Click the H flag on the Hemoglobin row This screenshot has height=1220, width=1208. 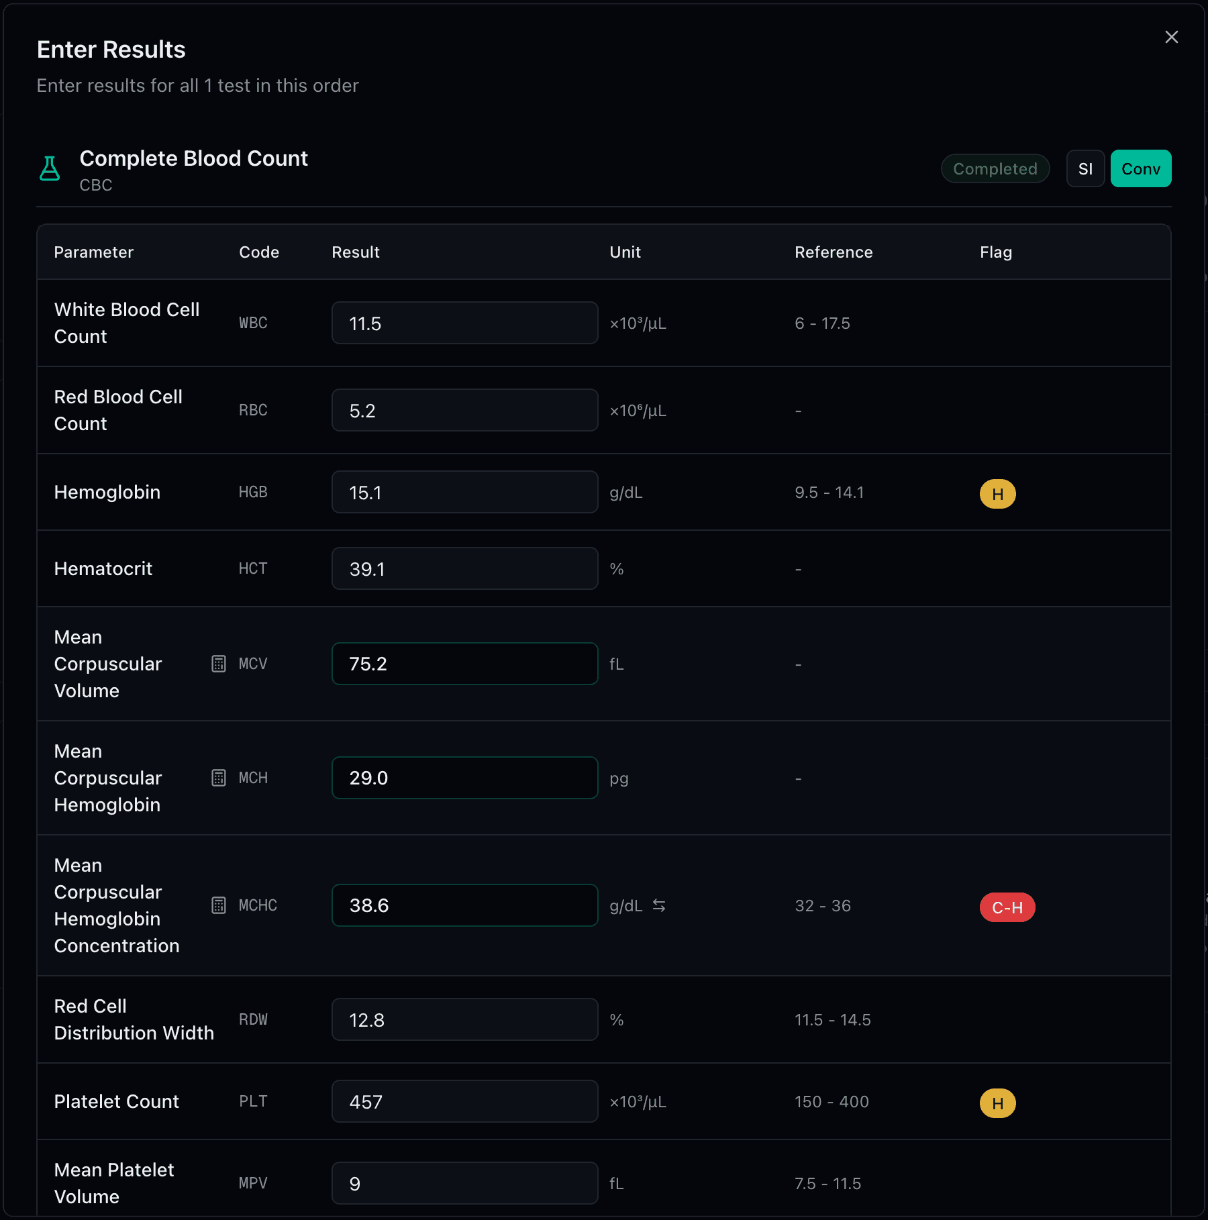[997, 494]
